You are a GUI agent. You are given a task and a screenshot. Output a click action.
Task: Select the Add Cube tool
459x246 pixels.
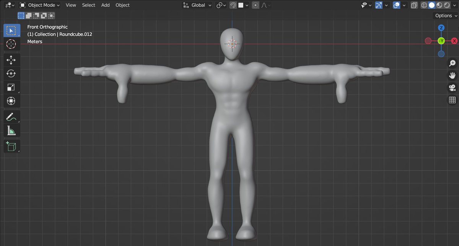11,146
